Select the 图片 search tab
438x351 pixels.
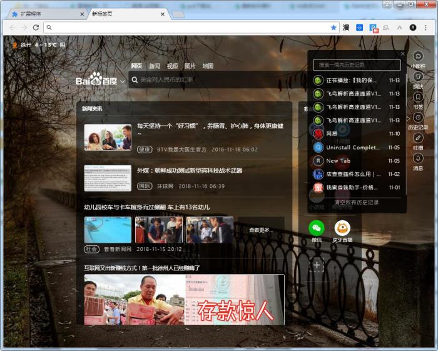click(190, 66)
